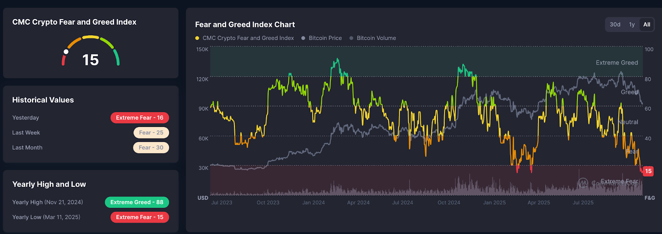
Task: Toggle Bitcoin Price series in legend
Action: 325,38
